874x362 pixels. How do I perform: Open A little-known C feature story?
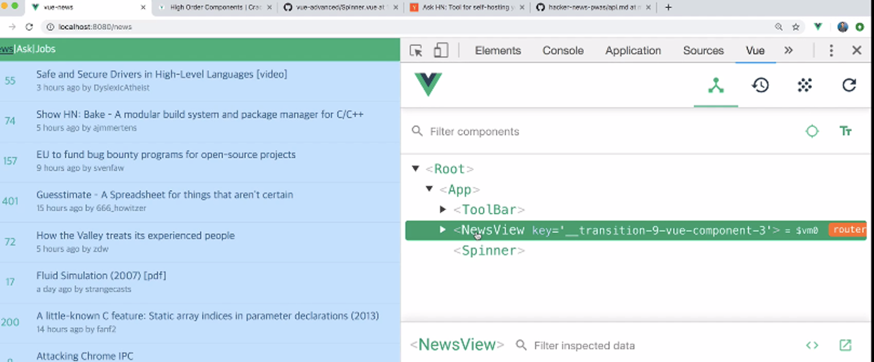[208, 316]
